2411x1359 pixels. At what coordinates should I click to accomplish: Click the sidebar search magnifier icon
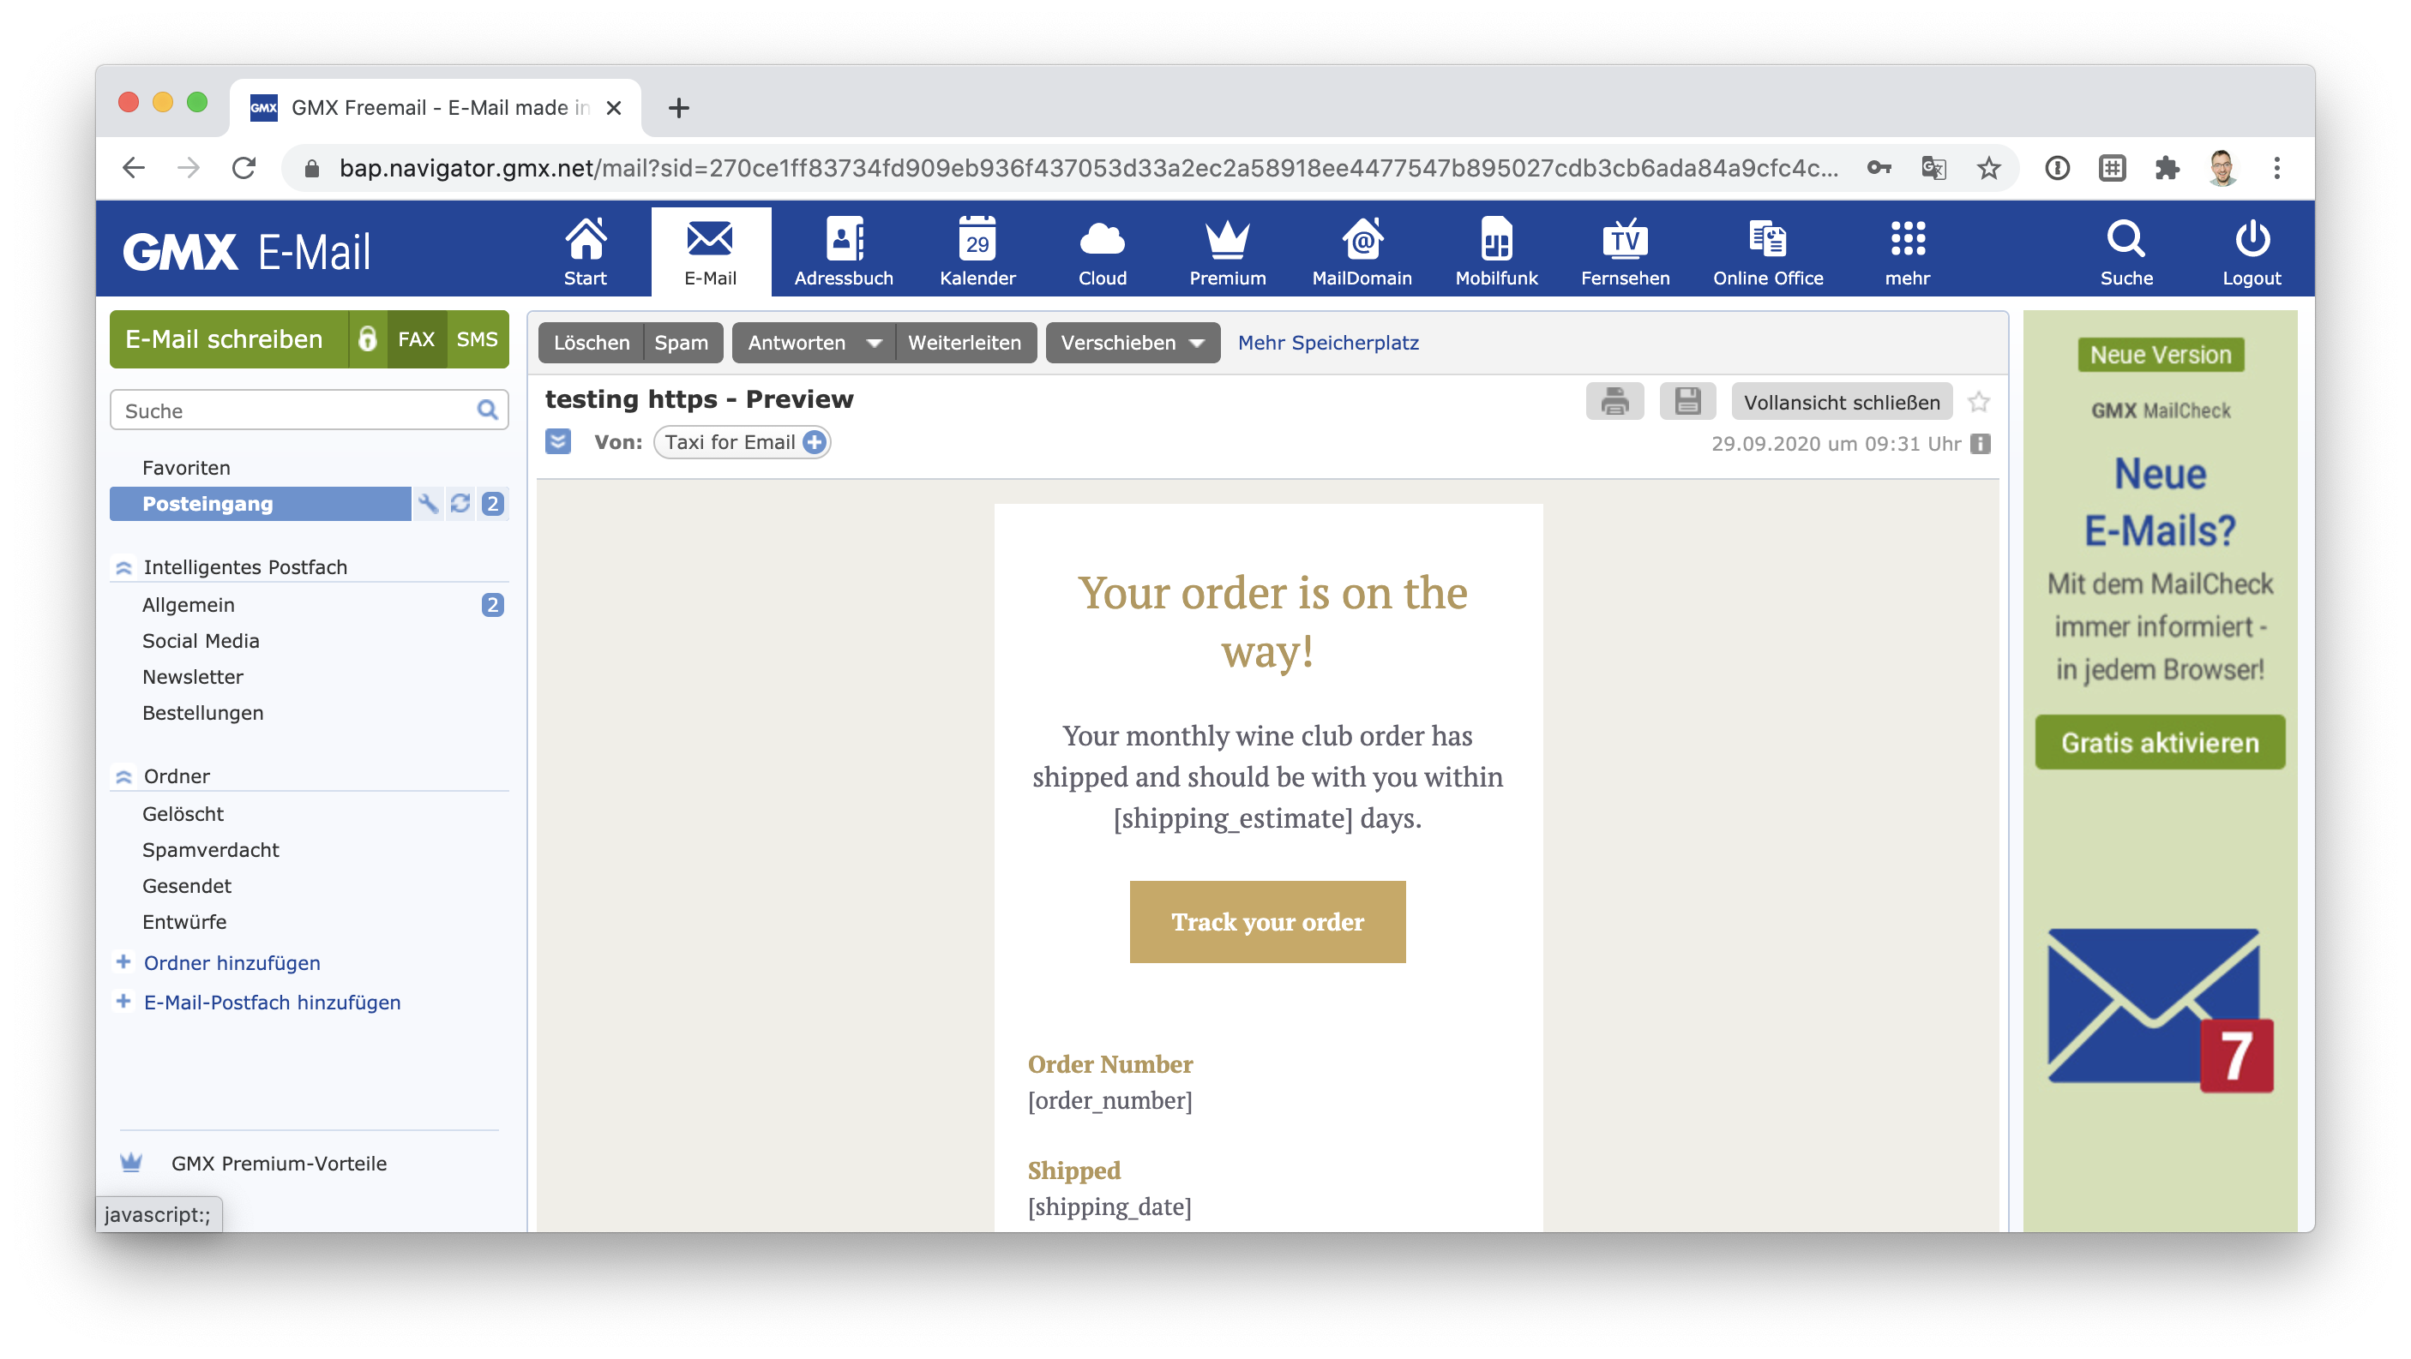[x=487, y=410]
